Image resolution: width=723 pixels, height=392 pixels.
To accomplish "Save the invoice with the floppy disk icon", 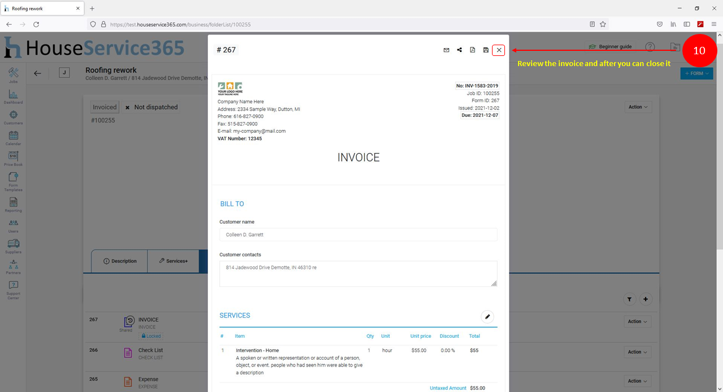I will point(486,50).
